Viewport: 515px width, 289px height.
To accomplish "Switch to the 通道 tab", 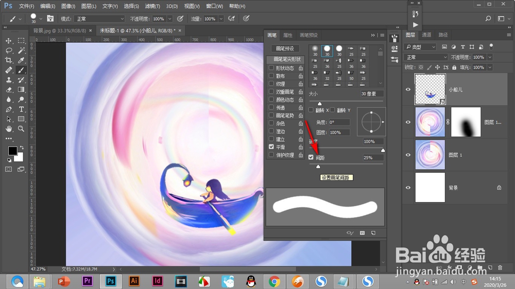I will pyautogui.click(x=426, y=35).
